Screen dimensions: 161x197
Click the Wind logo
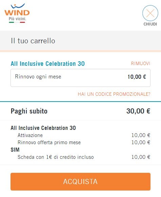(17, 13)
